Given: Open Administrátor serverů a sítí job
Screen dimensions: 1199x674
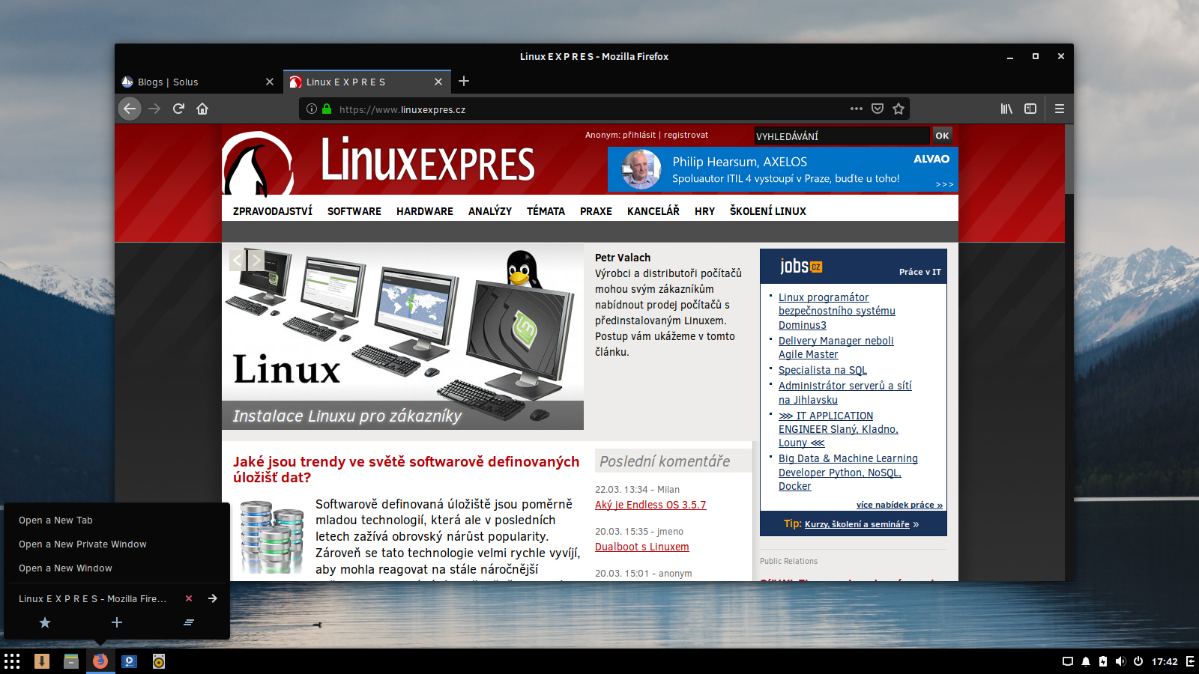Looking at the screenshot, I should [845, 392].
